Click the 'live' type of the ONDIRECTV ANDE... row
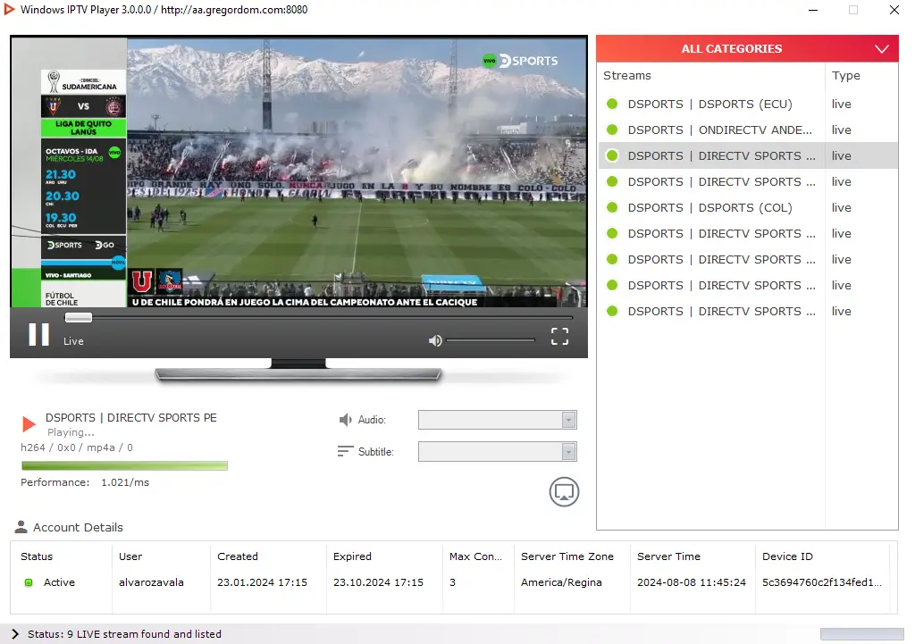 coord(842,130)
